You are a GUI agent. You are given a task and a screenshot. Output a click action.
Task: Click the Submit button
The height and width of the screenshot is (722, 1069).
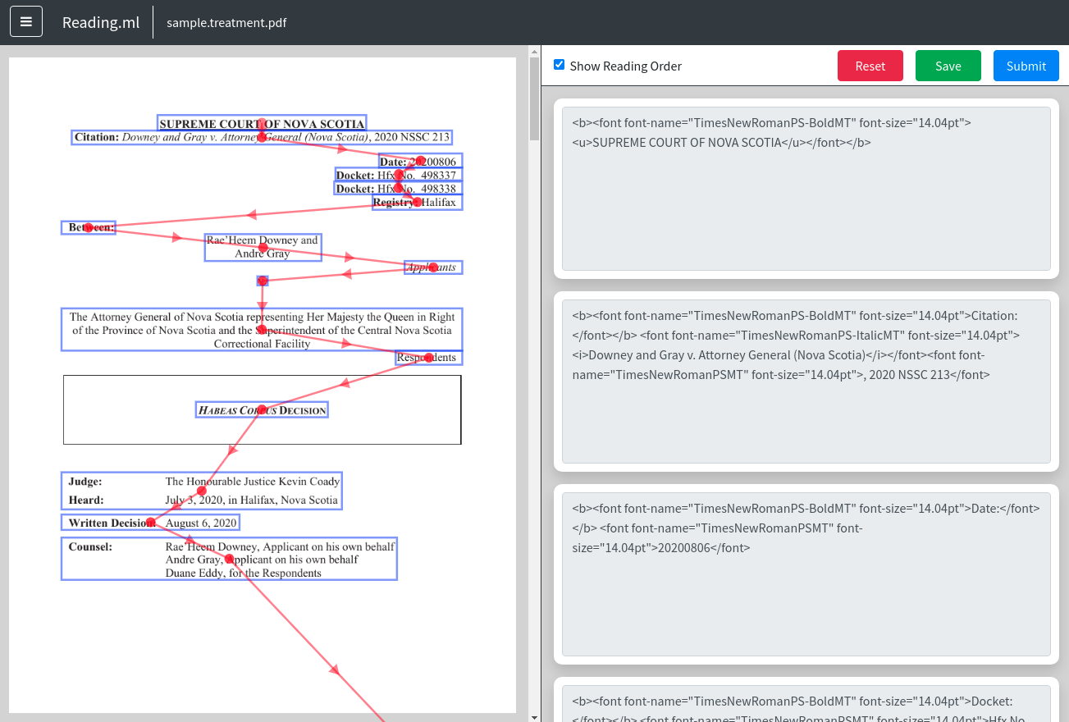(x=1026, y=66)
